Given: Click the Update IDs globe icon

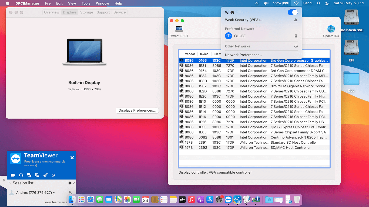Looking at the screenshot, I should coord(331,29).
